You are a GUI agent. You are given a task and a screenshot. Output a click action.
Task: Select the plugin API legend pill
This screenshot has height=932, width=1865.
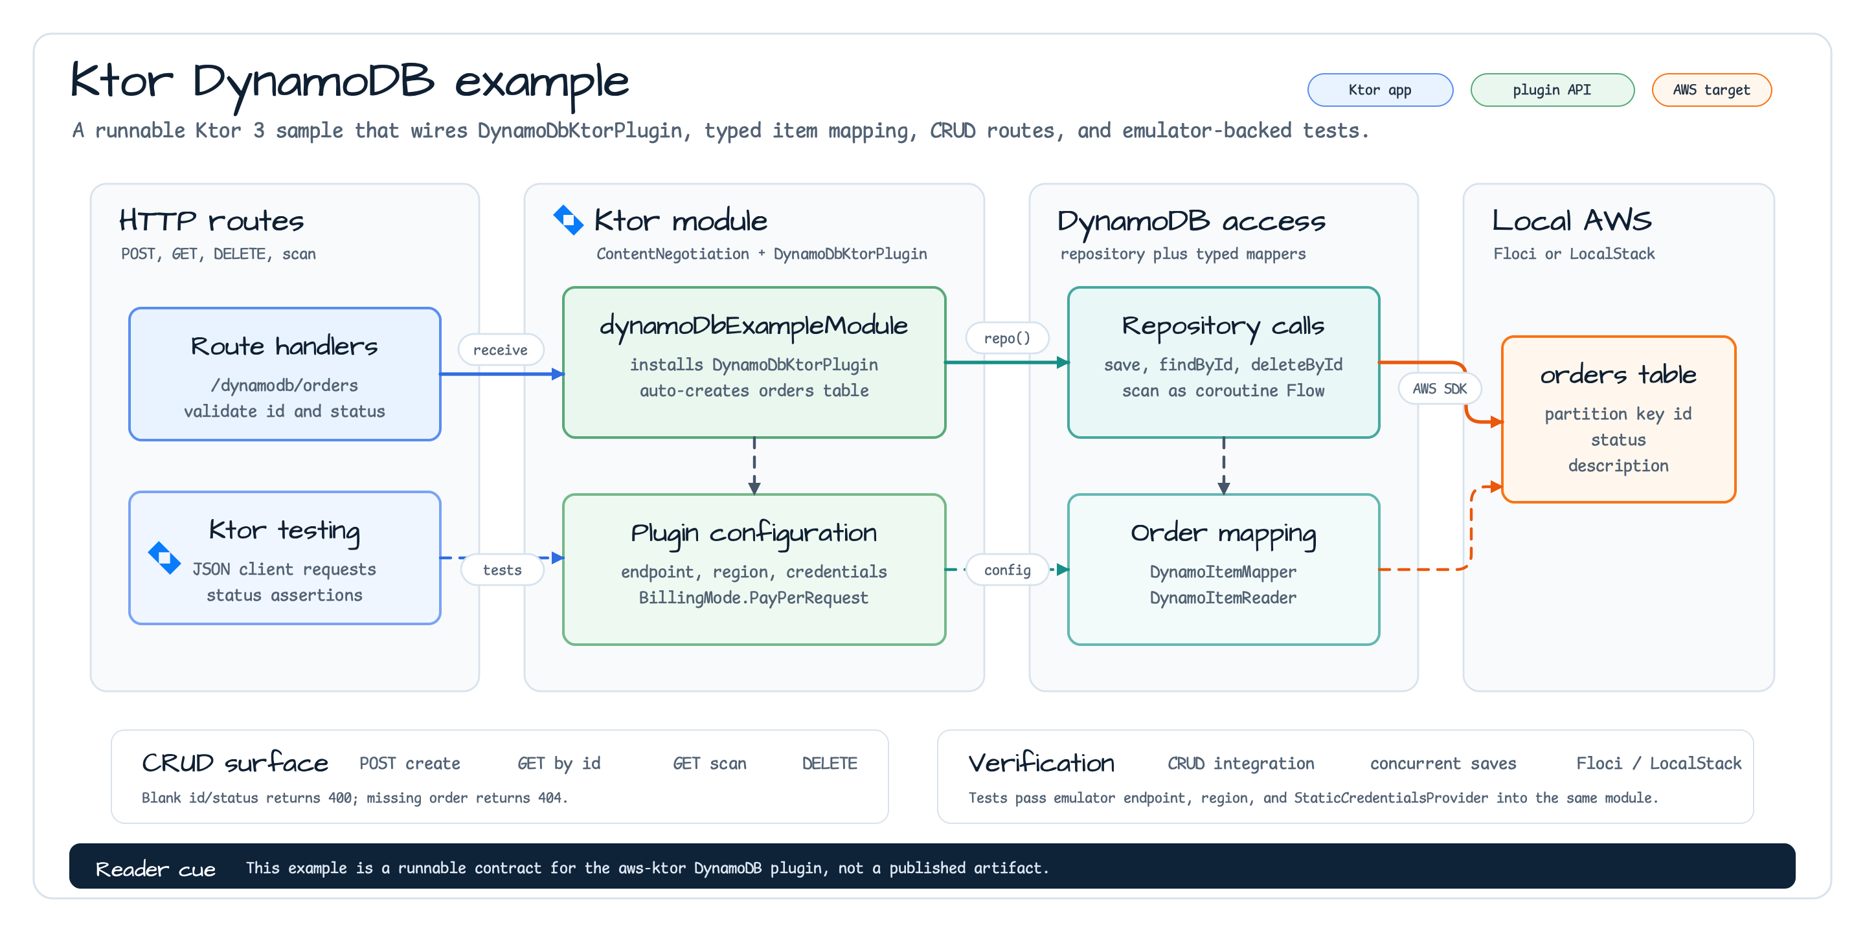1552,90
